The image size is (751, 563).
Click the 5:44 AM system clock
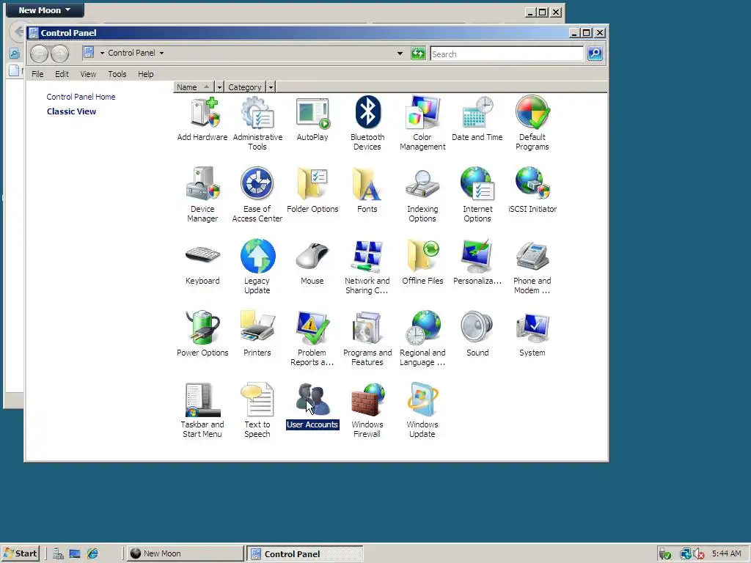[727, 553]
